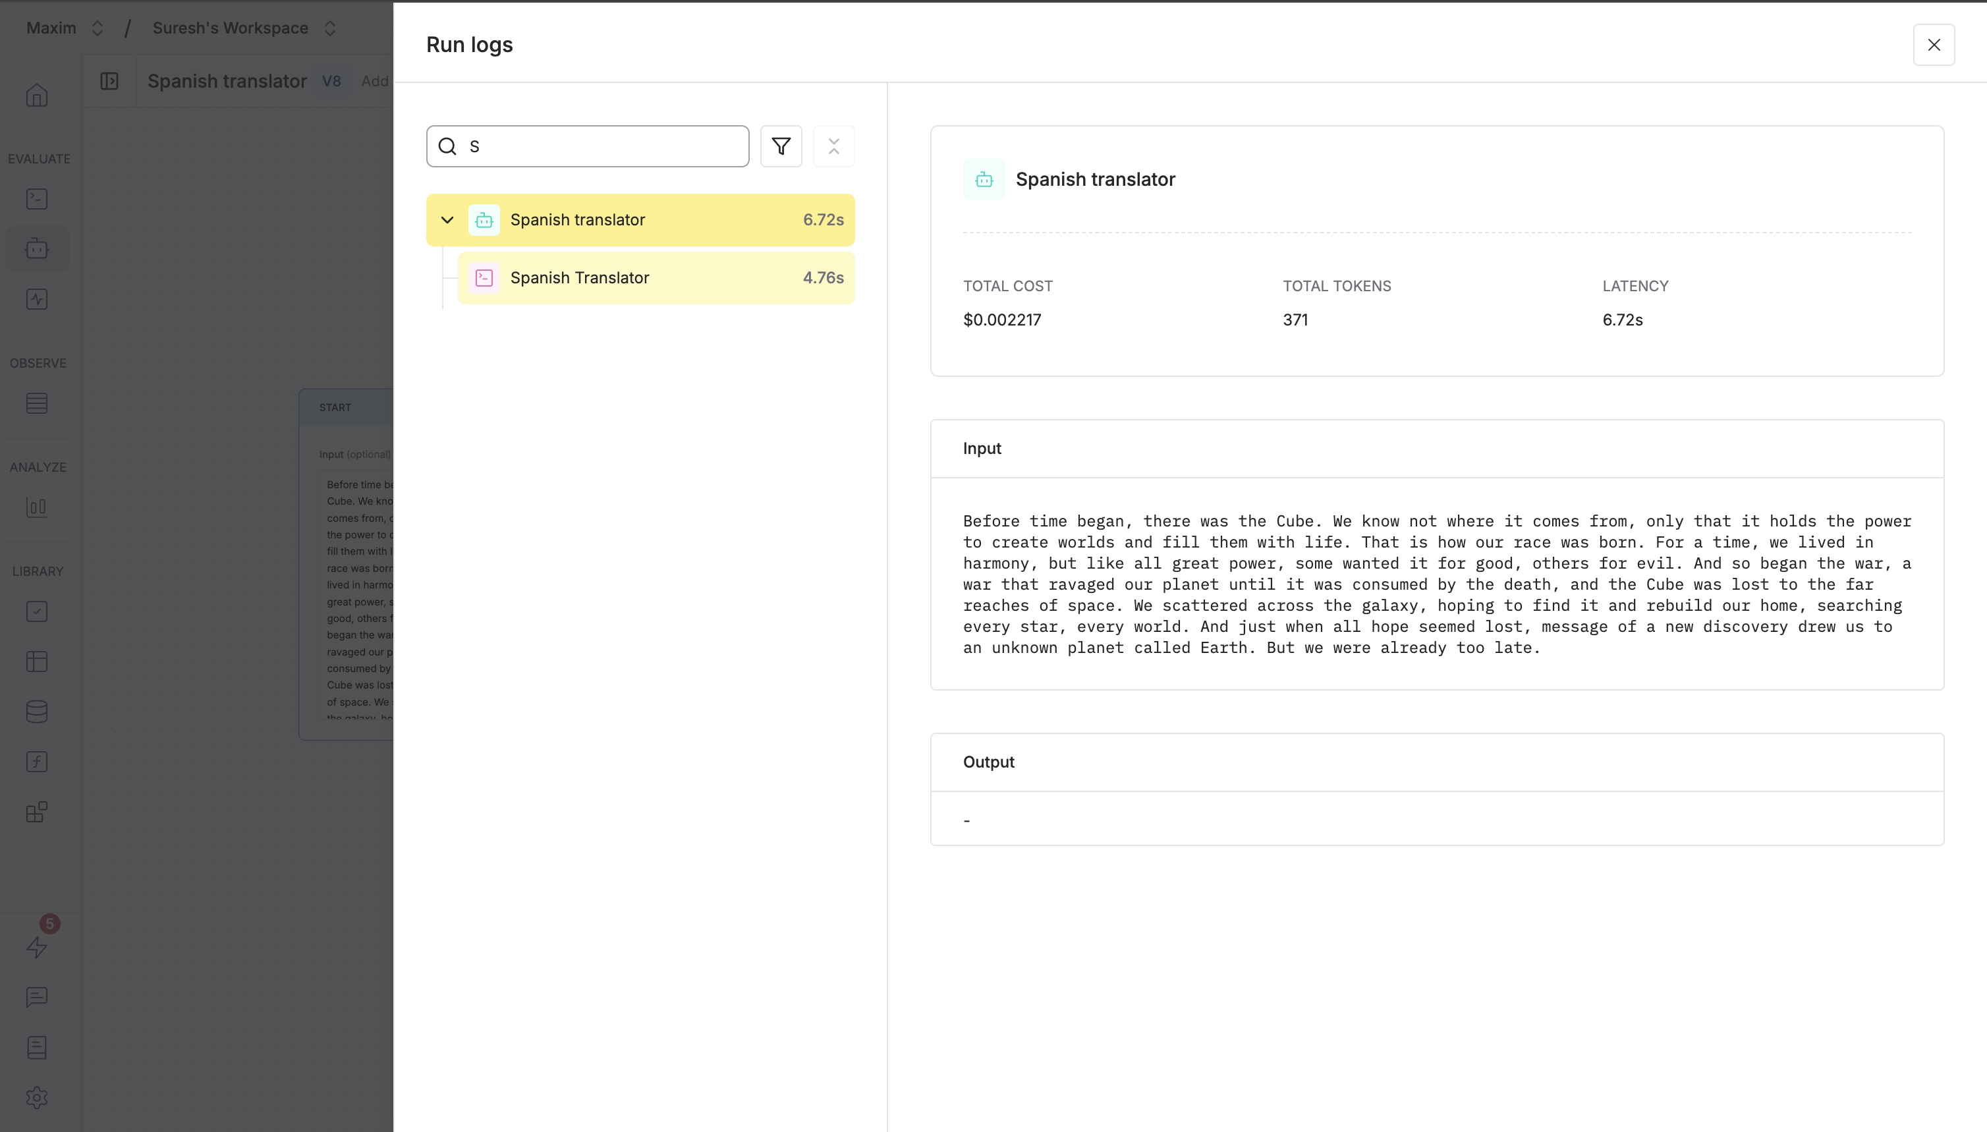Open the Logs icon under Observe

36,403
